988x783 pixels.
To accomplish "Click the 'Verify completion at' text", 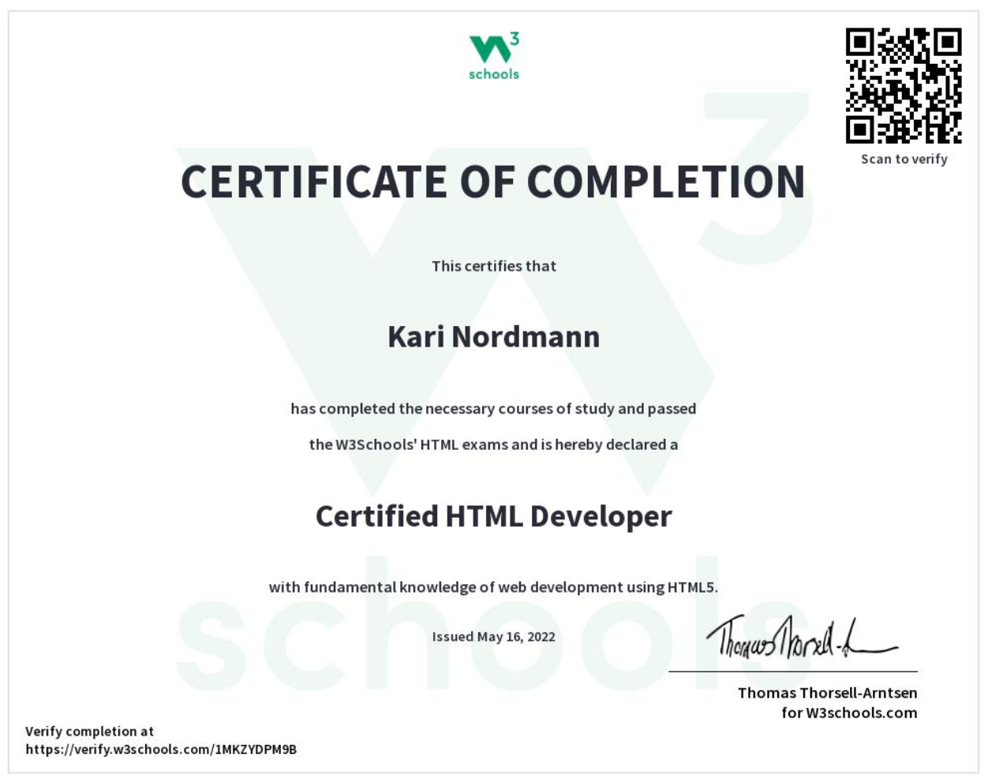I will pos(90,732).
